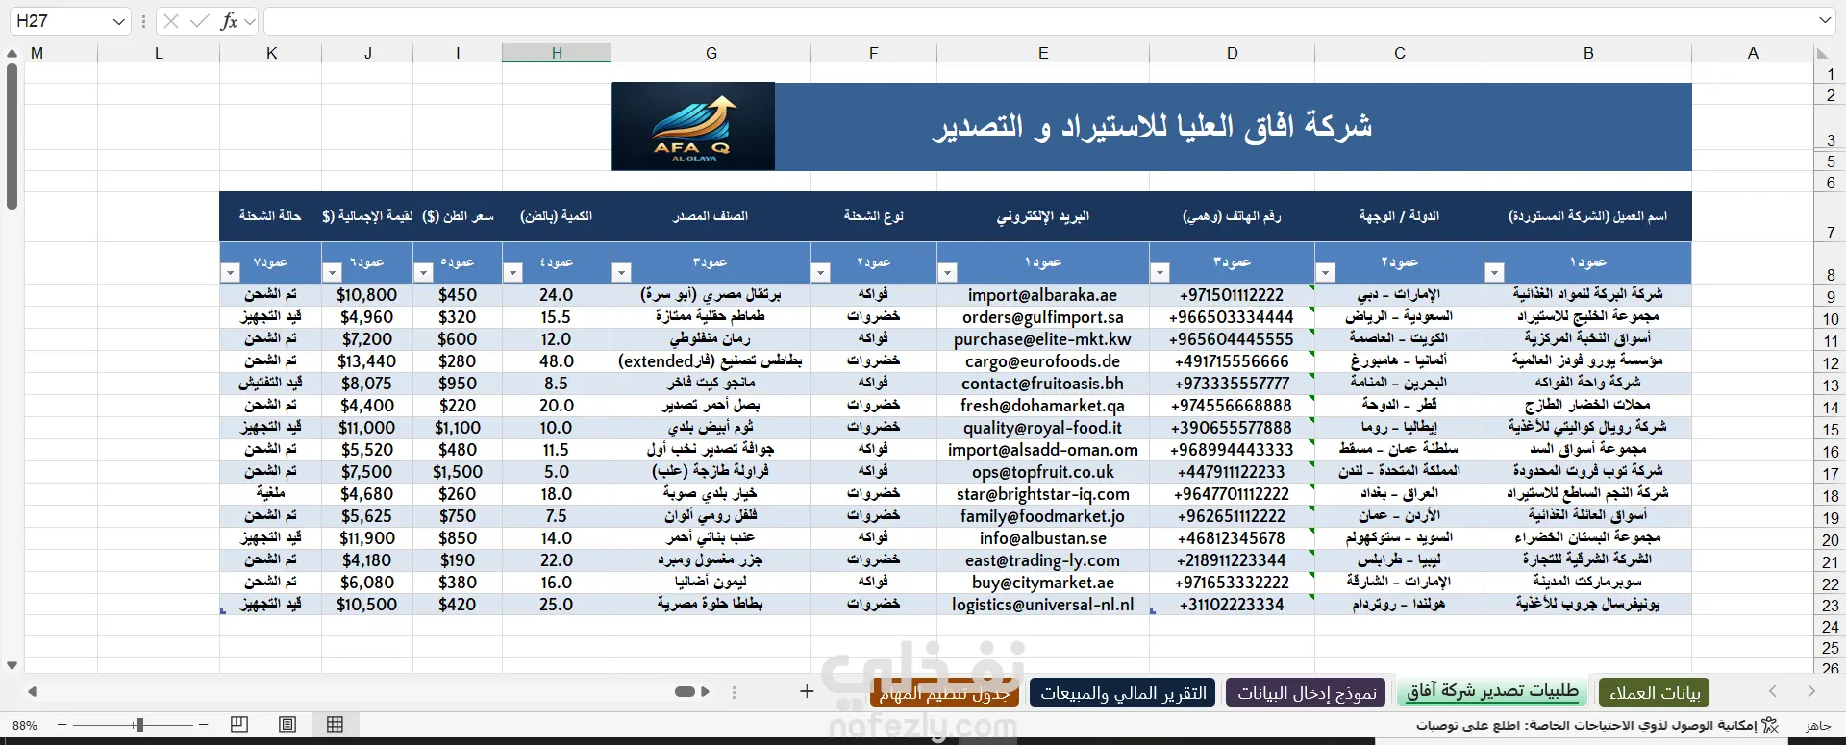Click quantity cell 48.0
The height and width of the screenshot is (745, 1846).
coord(557,361)
